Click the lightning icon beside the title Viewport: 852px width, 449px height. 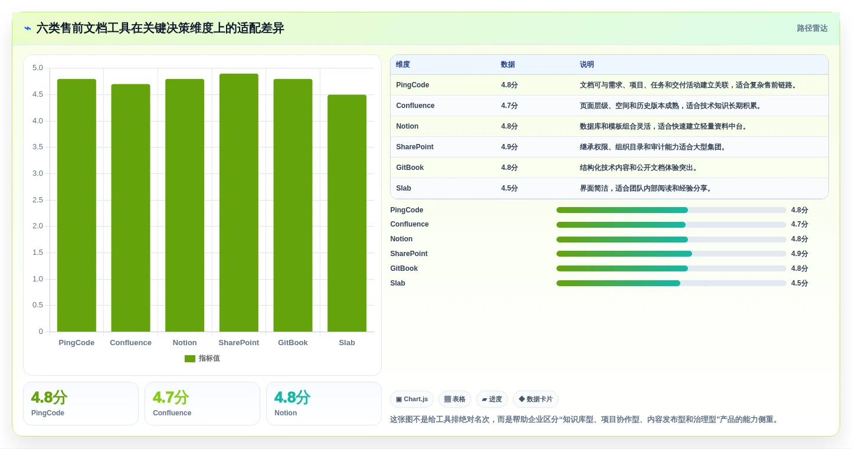click(x=28, y=28)
